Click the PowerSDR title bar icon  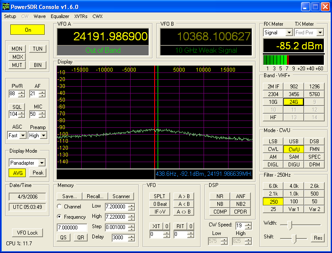tap(6, 6)
